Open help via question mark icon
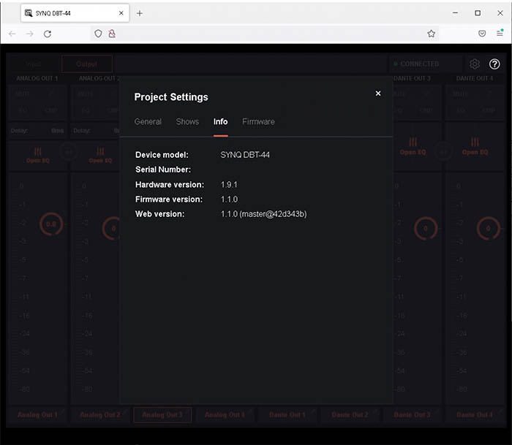The width and height of the screenshot is (512, 445). pos(494,64)
